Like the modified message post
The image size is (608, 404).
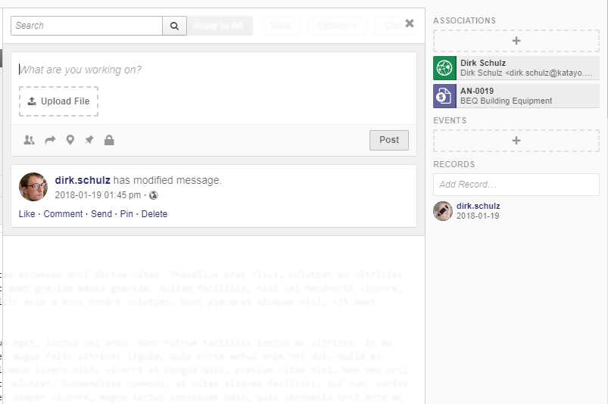tap(27, 214)
